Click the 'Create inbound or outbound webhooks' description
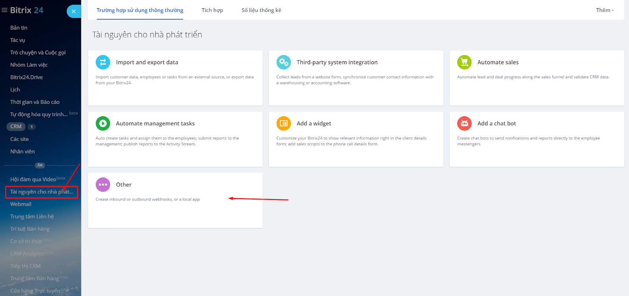 pos(147,199)
